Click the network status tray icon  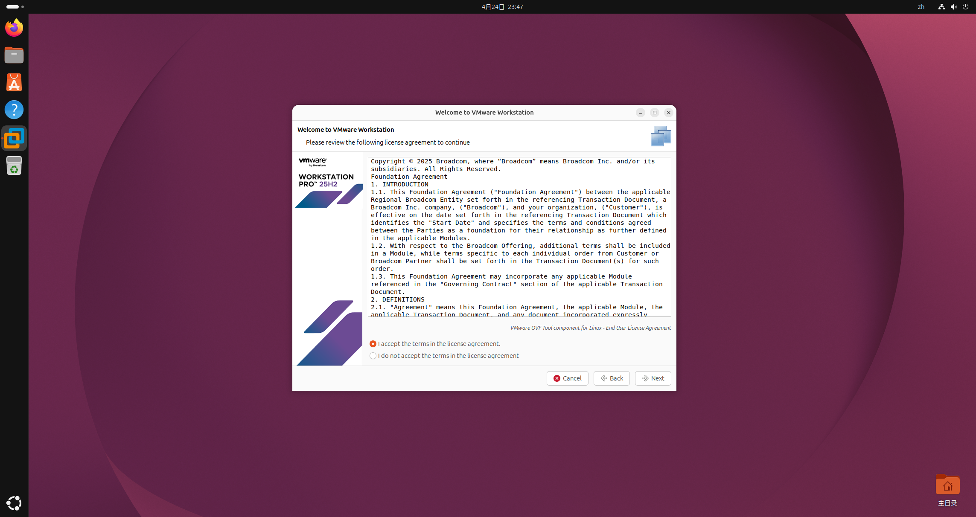941,7
